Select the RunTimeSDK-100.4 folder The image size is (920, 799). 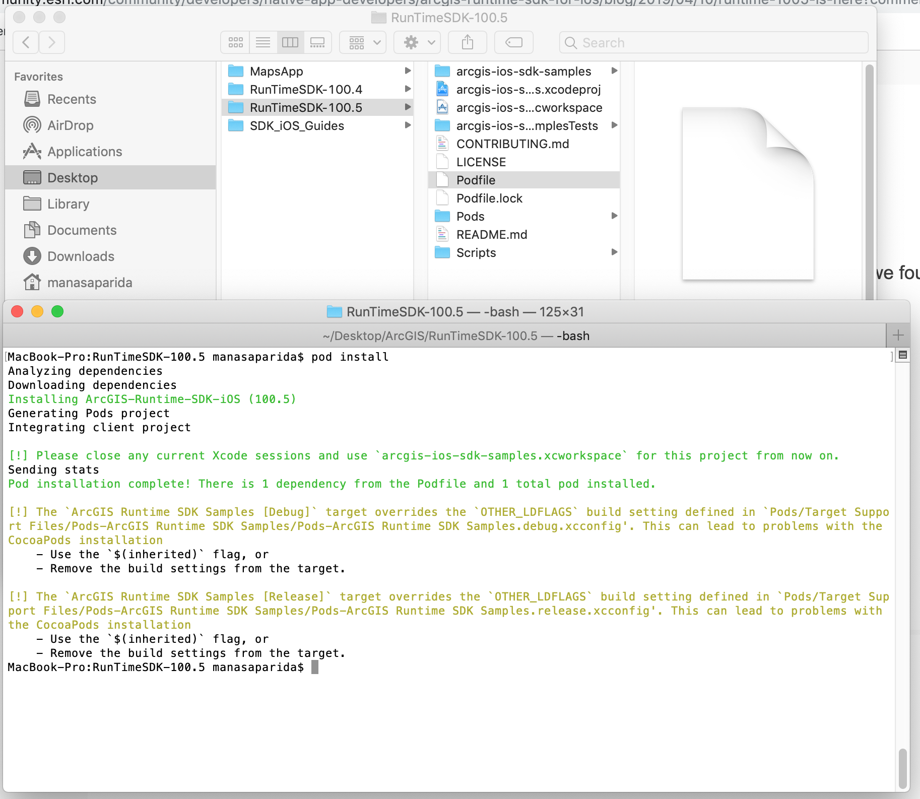coord(317,89)
